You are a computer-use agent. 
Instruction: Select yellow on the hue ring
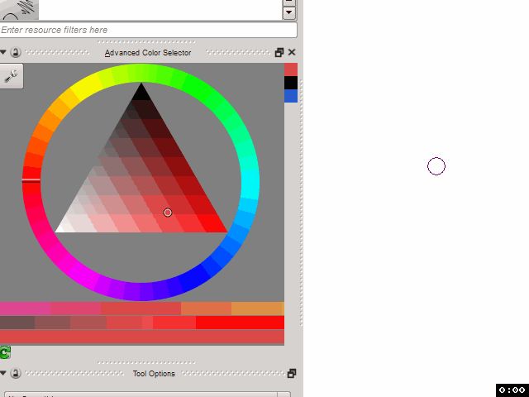click(87, 87)
